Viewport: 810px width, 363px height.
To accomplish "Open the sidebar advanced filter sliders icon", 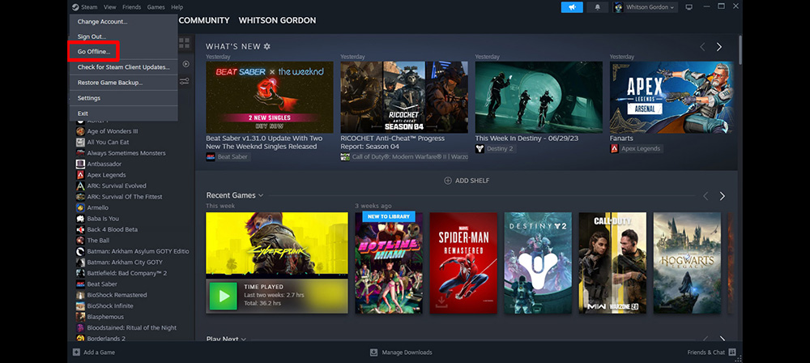I will [185, 81].
